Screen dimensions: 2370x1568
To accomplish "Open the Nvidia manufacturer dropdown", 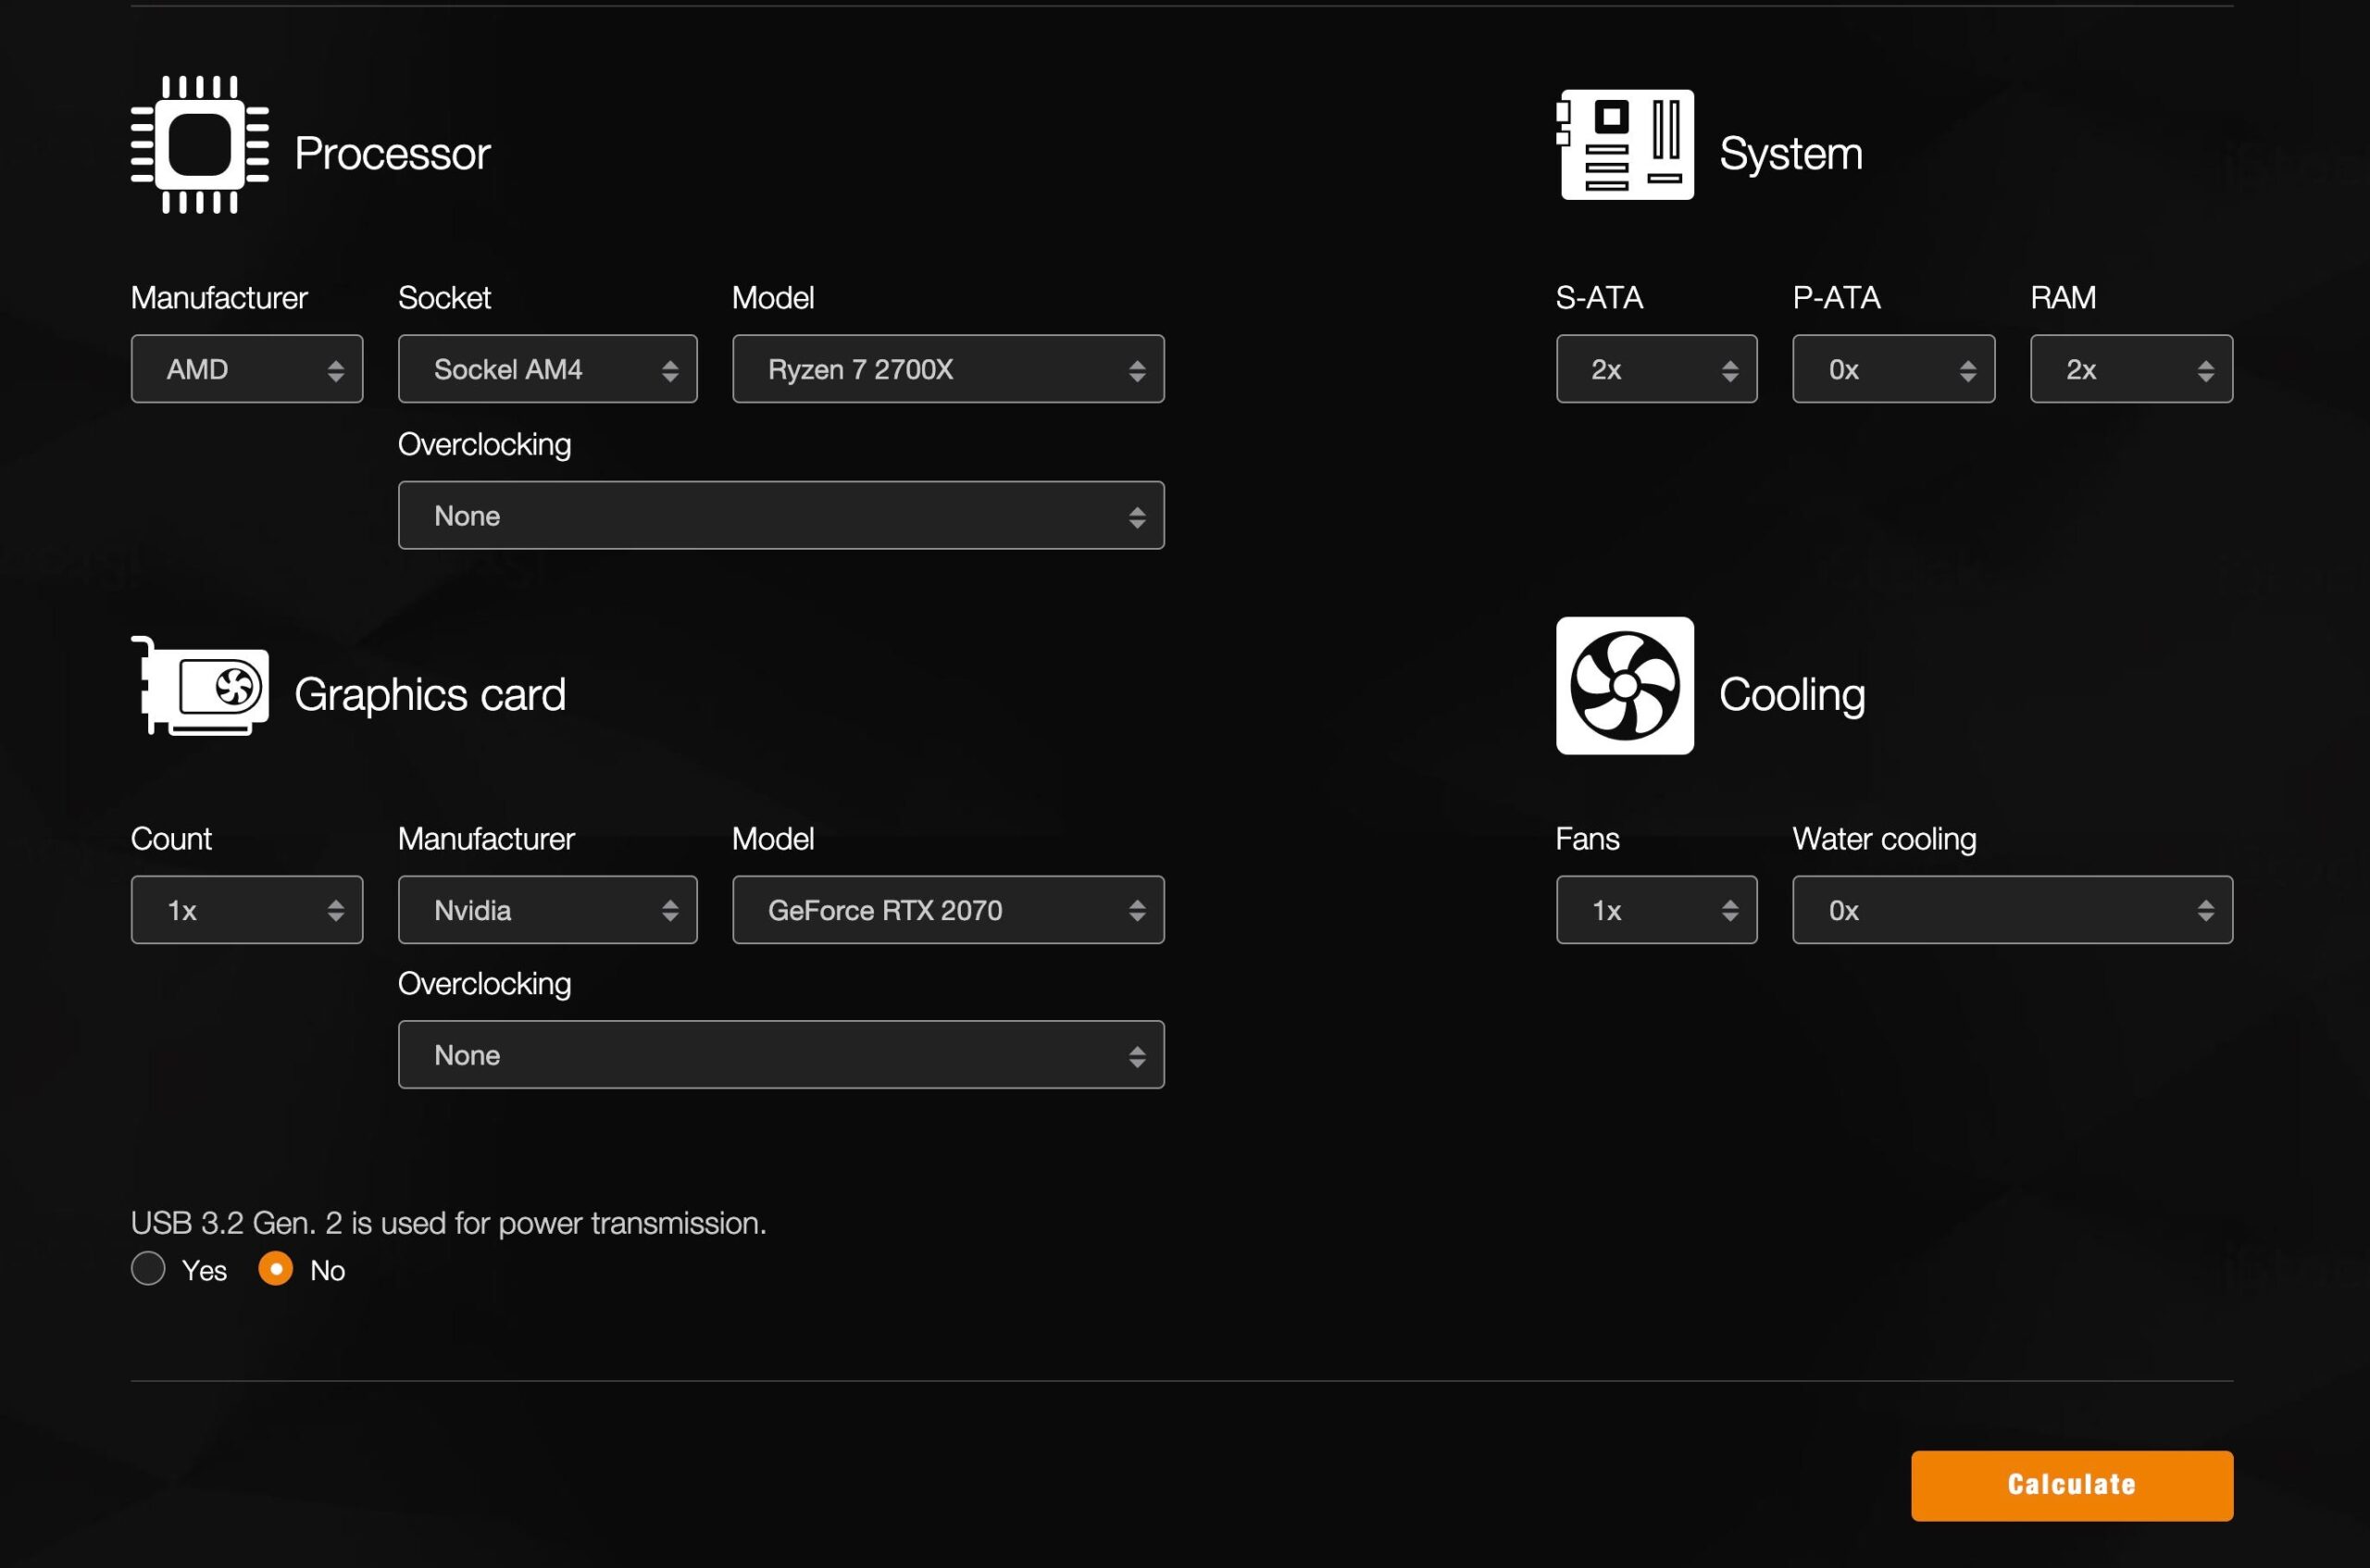I will click(x=547, y=910).
